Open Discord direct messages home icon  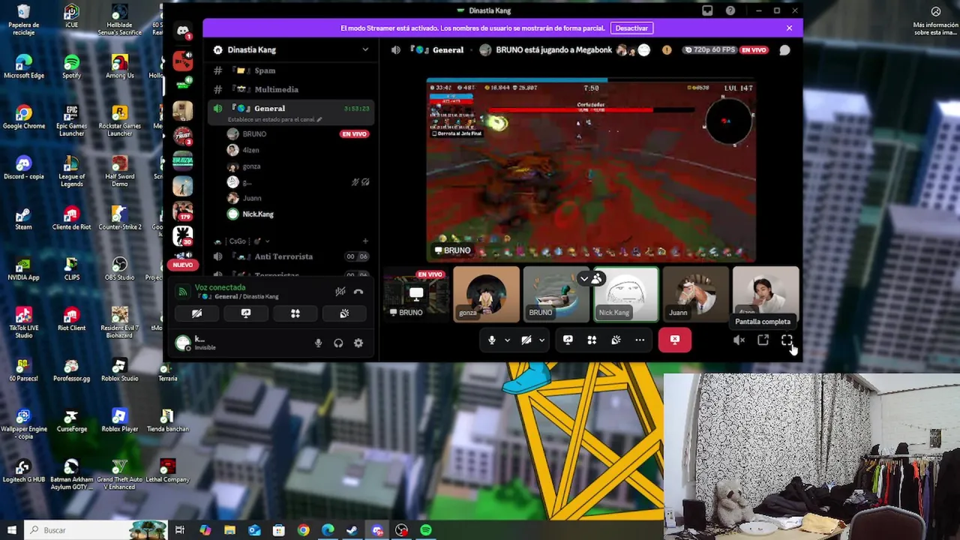[183, 31]
